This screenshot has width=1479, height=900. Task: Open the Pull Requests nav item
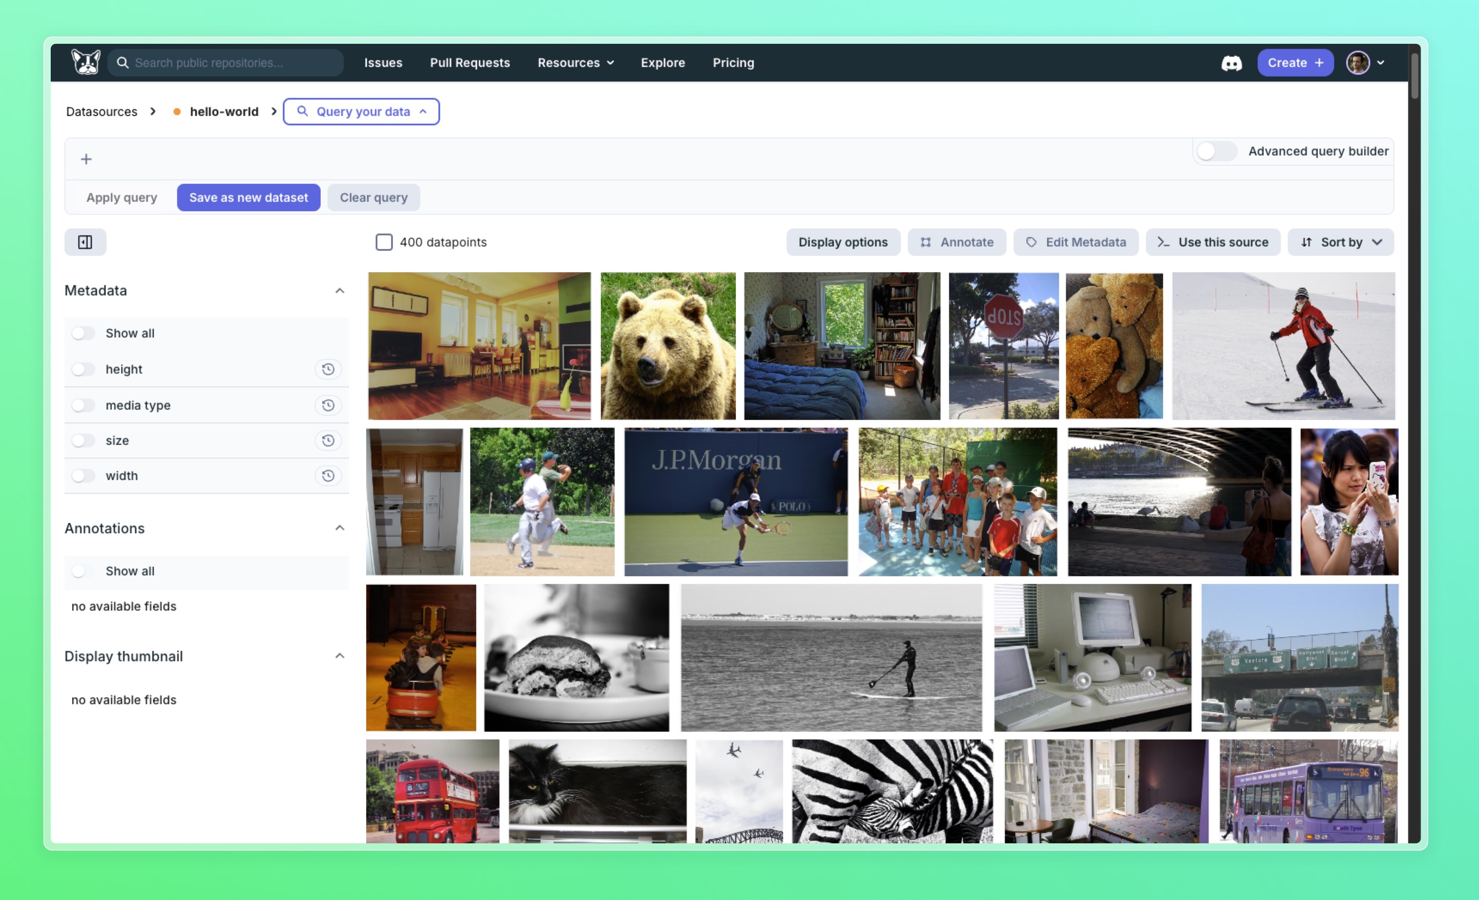(469, 63)
